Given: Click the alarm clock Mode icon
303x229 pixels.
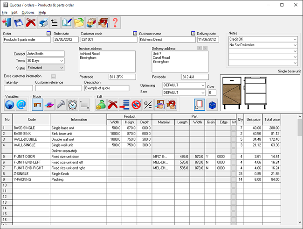Looking at the screenshot, I should point(73,105).
